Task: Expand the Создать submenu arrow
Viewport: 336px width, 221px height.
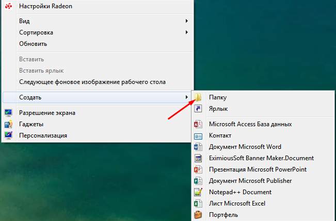Action: click(187, 97)
